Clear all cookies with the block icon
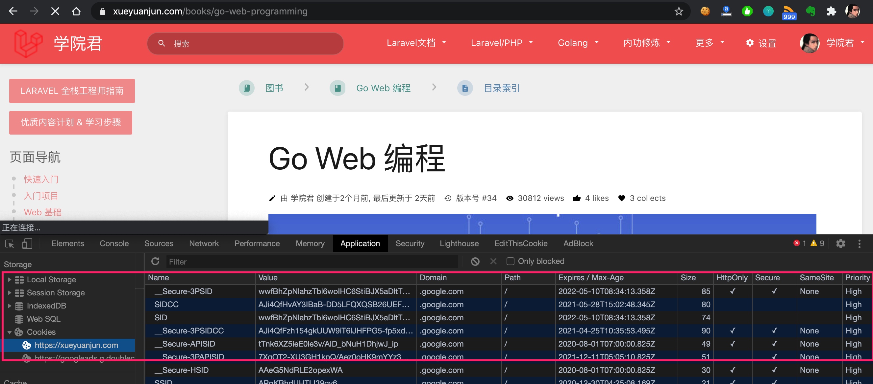The image size is (873, 384). tap(475, 261)
